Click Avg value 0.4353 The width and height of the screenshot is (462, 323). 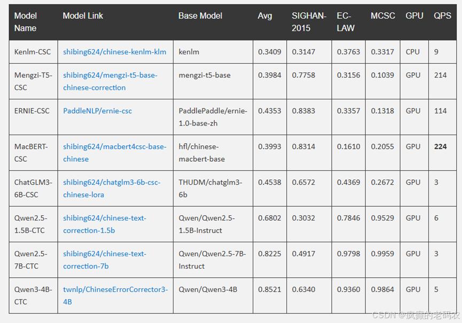click(270, 111)
